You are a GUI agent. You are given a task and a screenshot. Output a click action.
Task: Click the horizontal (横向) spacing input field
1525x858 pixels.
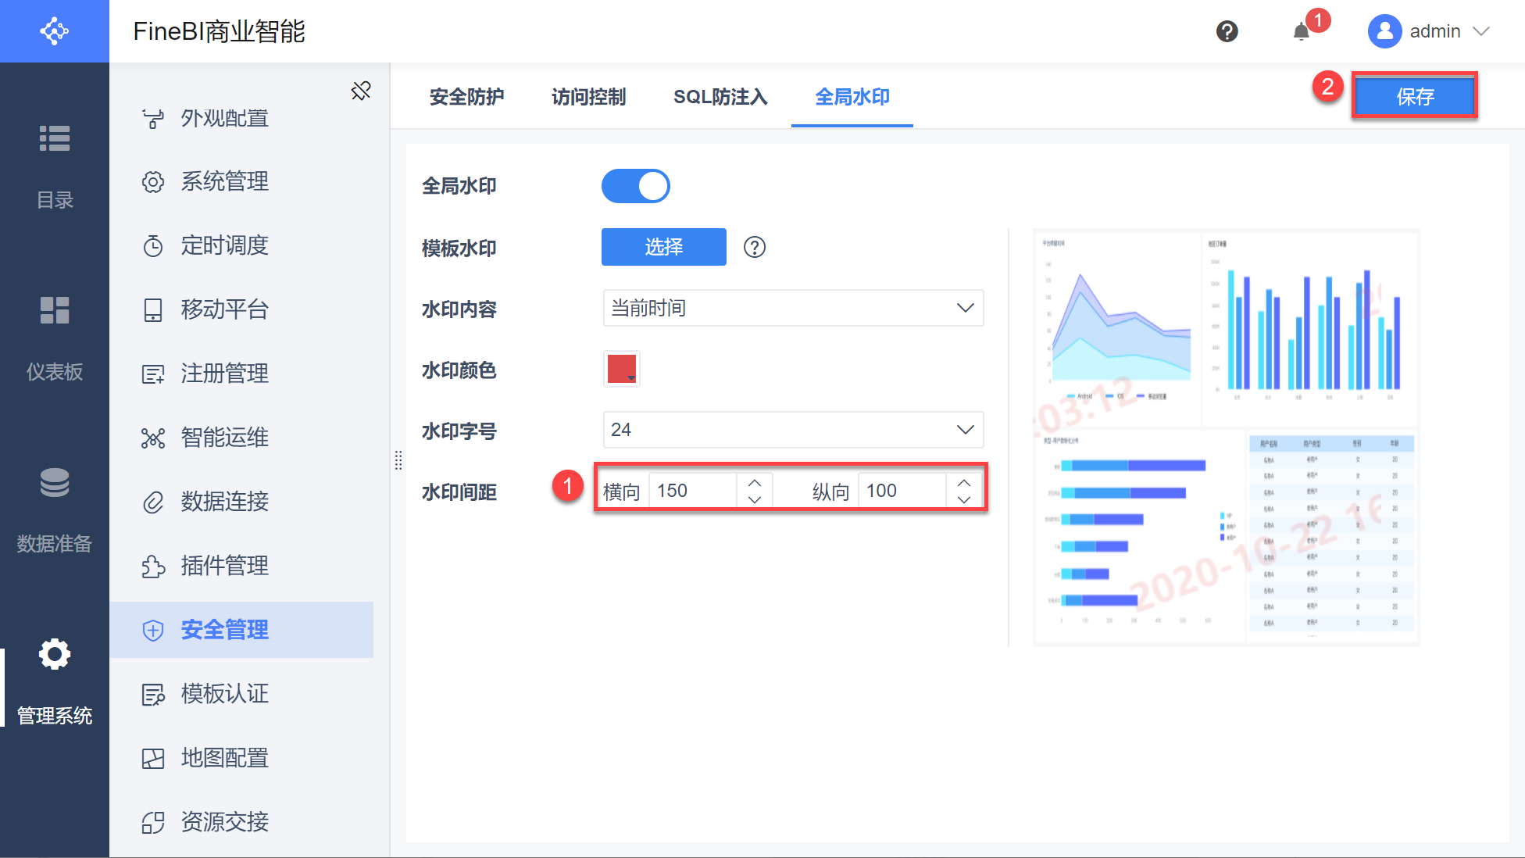pos(692,491)
